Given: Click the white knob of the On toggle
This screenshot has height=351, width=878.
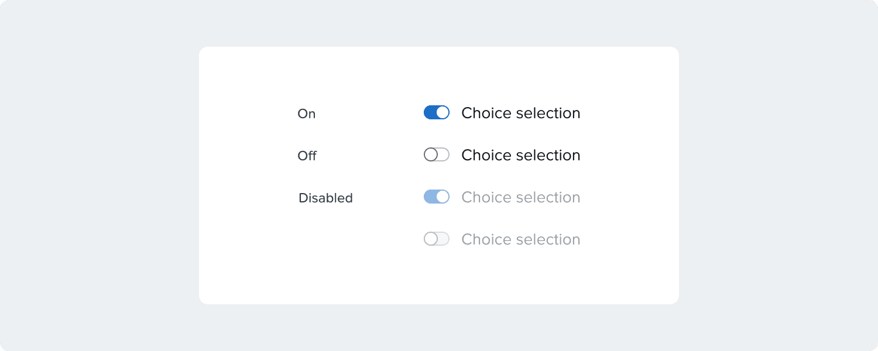Looking at the screenshot, I should point(443,112).
